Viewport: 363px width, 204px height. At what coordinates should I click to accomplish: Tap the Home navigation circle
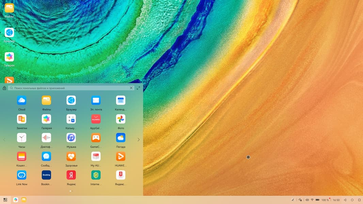[352, 200]
